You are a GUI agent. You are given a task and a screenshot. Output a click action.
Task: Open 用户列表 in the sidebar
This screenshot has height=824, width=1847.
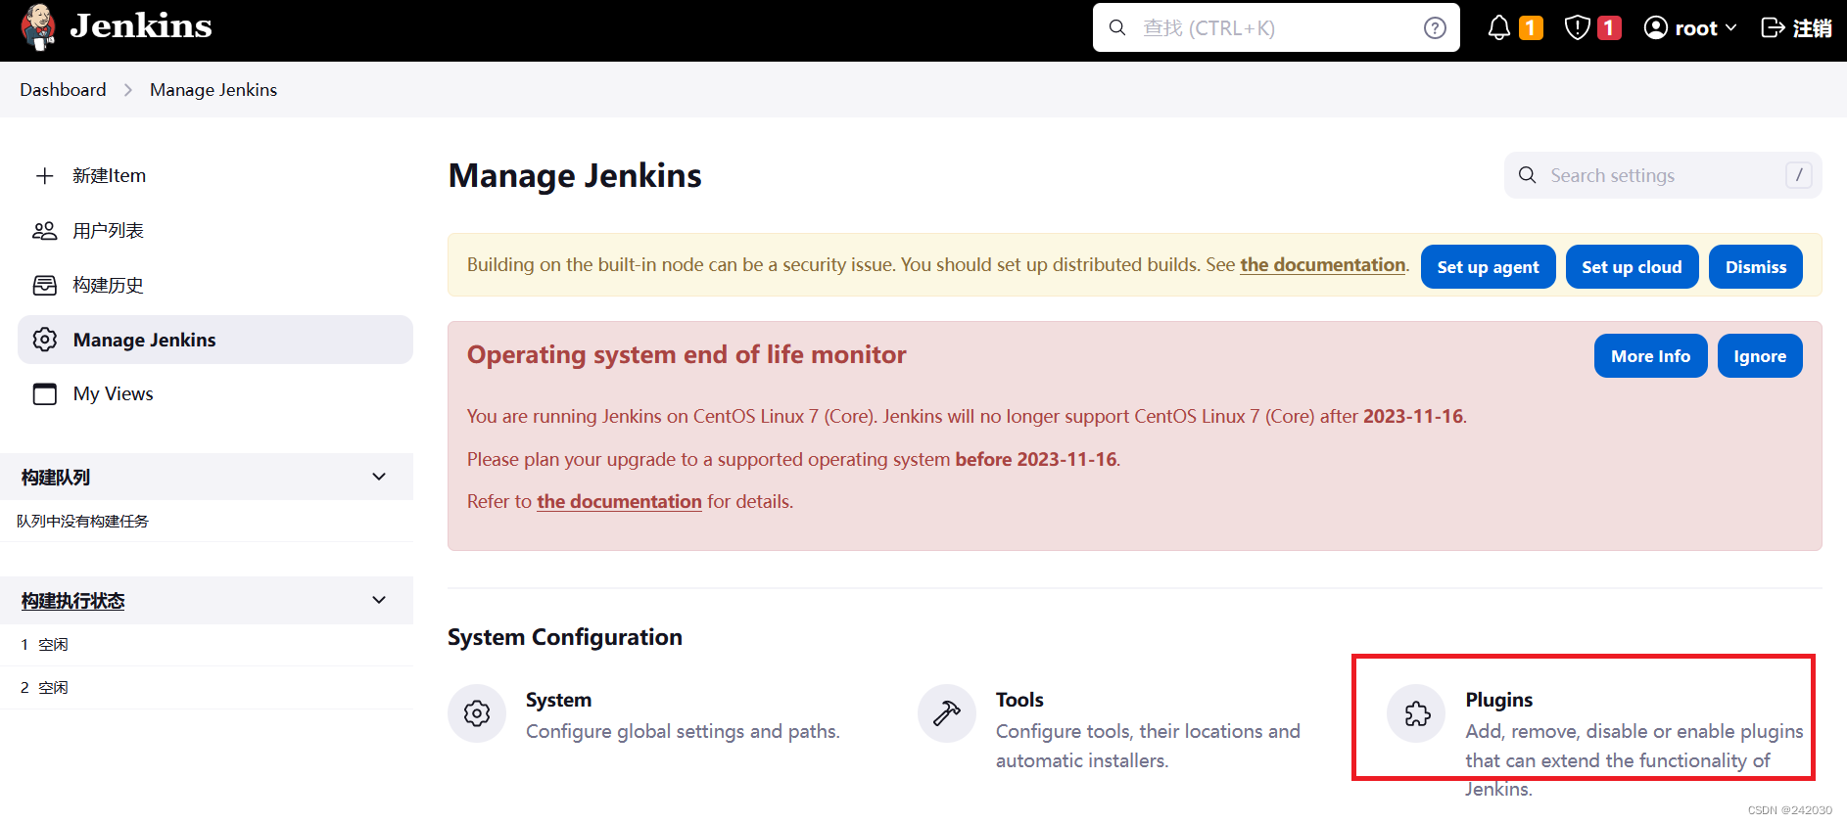108,231
